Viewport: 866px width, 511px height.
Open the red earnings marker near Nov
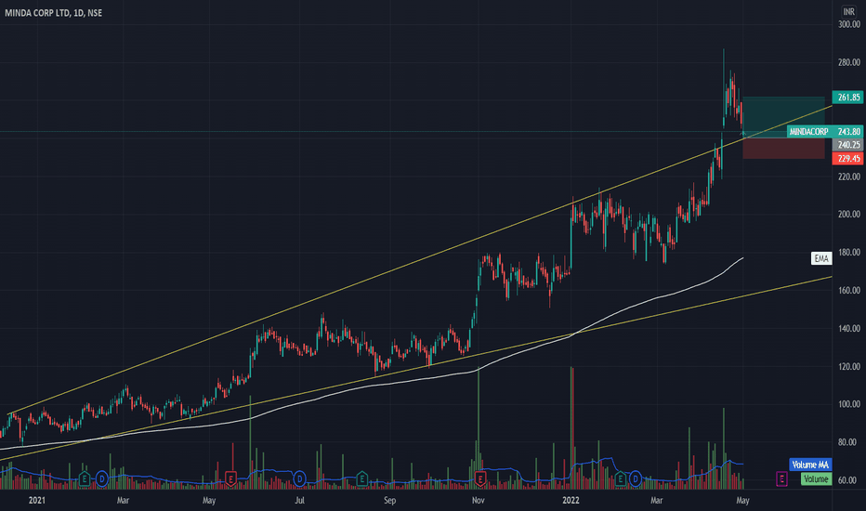480,479
